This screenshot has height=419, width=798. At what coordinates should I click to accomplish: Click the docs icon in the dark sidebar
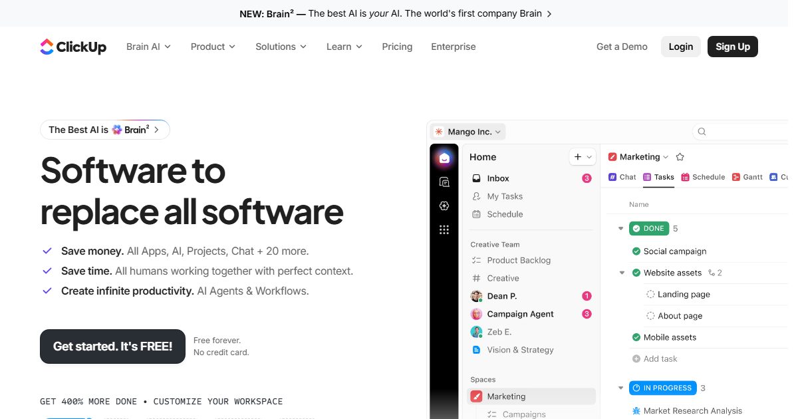444,182
